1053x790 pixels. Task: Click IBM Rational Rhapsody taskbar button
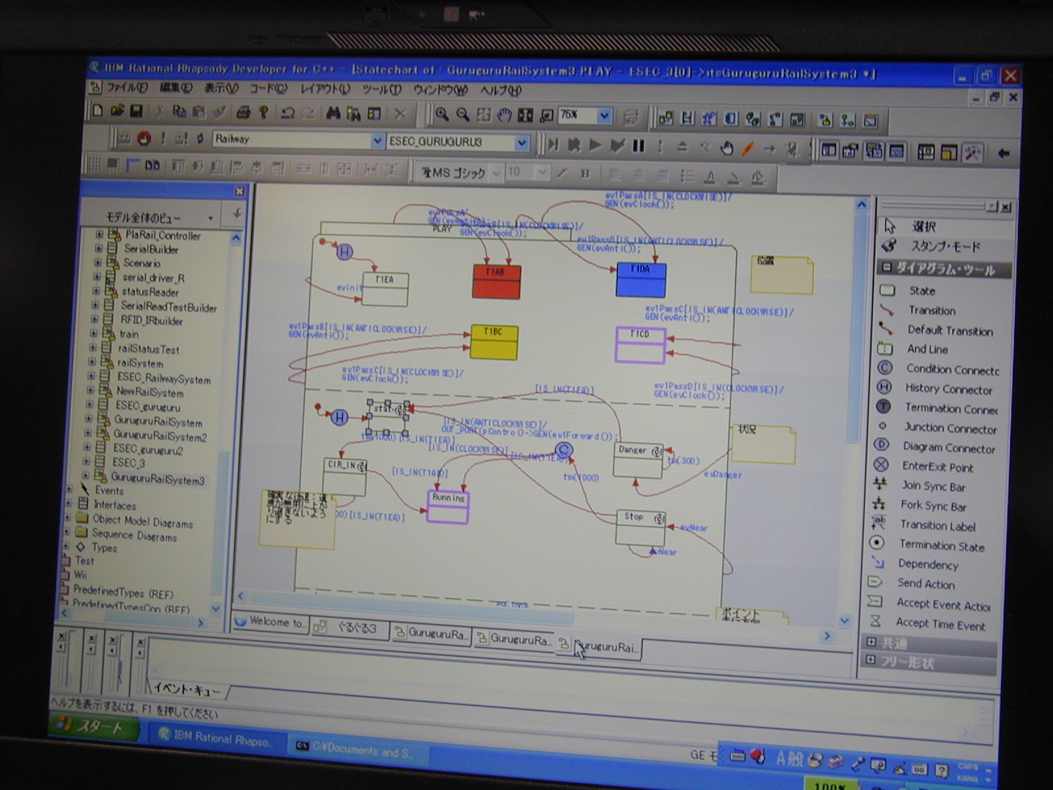pyautogui.click(x=217, y=738)
